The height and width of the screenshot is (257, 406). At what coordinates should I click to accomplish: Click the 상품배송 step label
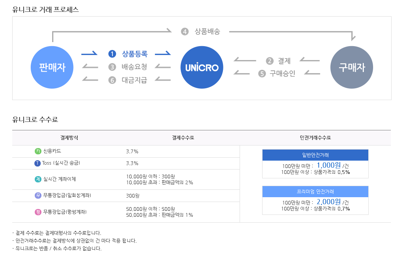[x=207, y=31]
